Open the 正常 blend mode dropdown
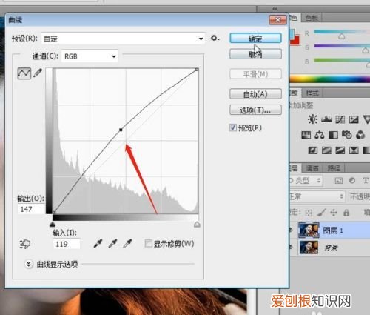This screenshot has width=370, height=315. pyautogui.click(x=317, y=196)
